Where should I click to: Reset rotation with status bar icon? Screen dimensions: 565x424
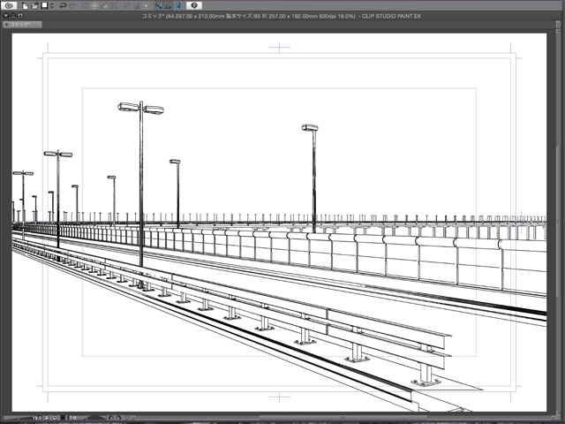coord(127,418)
